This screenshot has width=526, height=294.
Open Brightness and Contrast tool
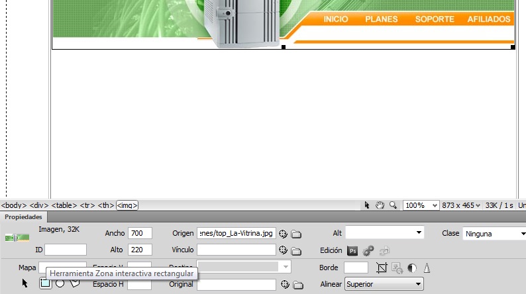point(412,268)
